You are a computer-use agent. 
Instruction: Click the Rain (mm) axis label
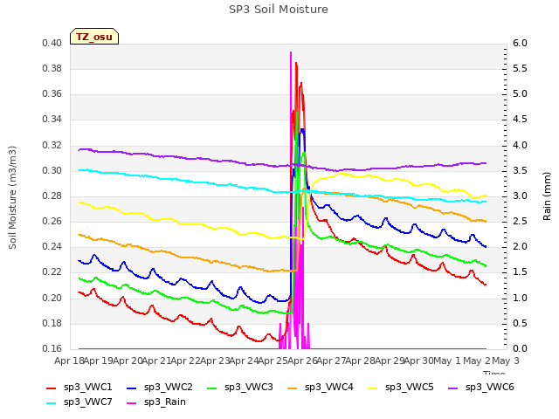point(547,196)
